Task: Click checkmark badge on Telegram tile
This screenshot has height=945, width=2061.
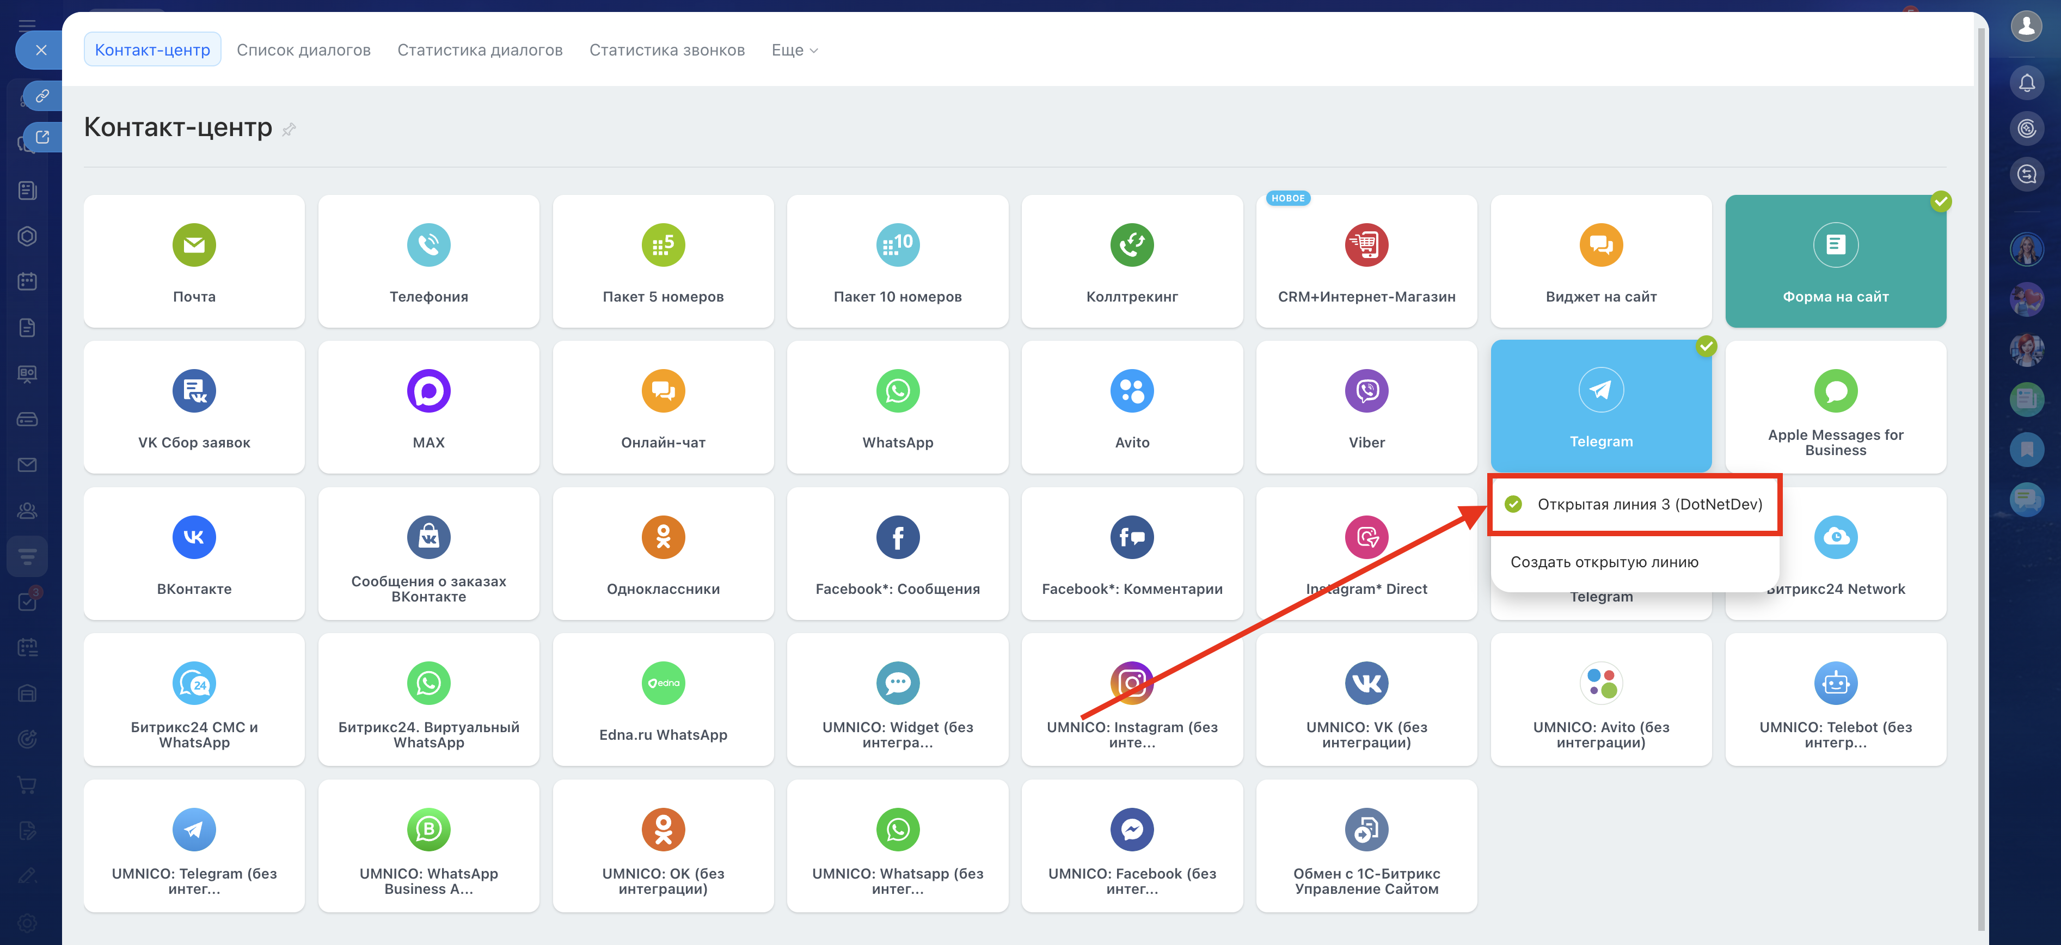Action: point(1706,346)
